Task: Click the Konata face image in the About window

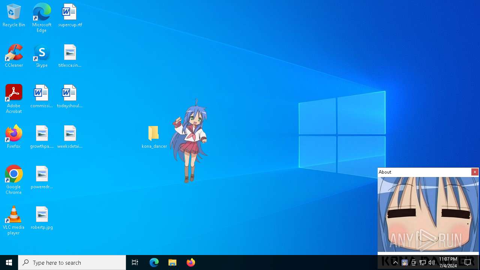Action: 428,214
